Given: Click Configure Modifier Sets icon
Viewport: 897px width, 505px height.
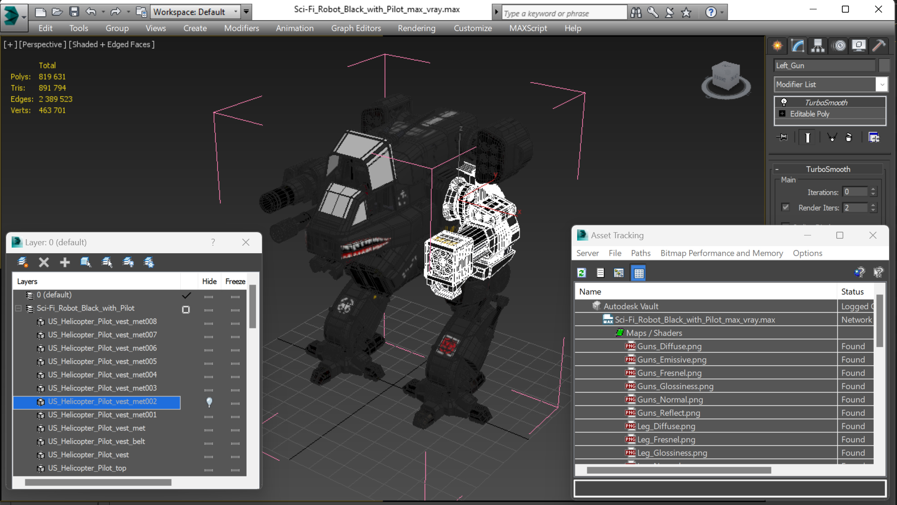Looking at the screenshot, I should [874, 137].
